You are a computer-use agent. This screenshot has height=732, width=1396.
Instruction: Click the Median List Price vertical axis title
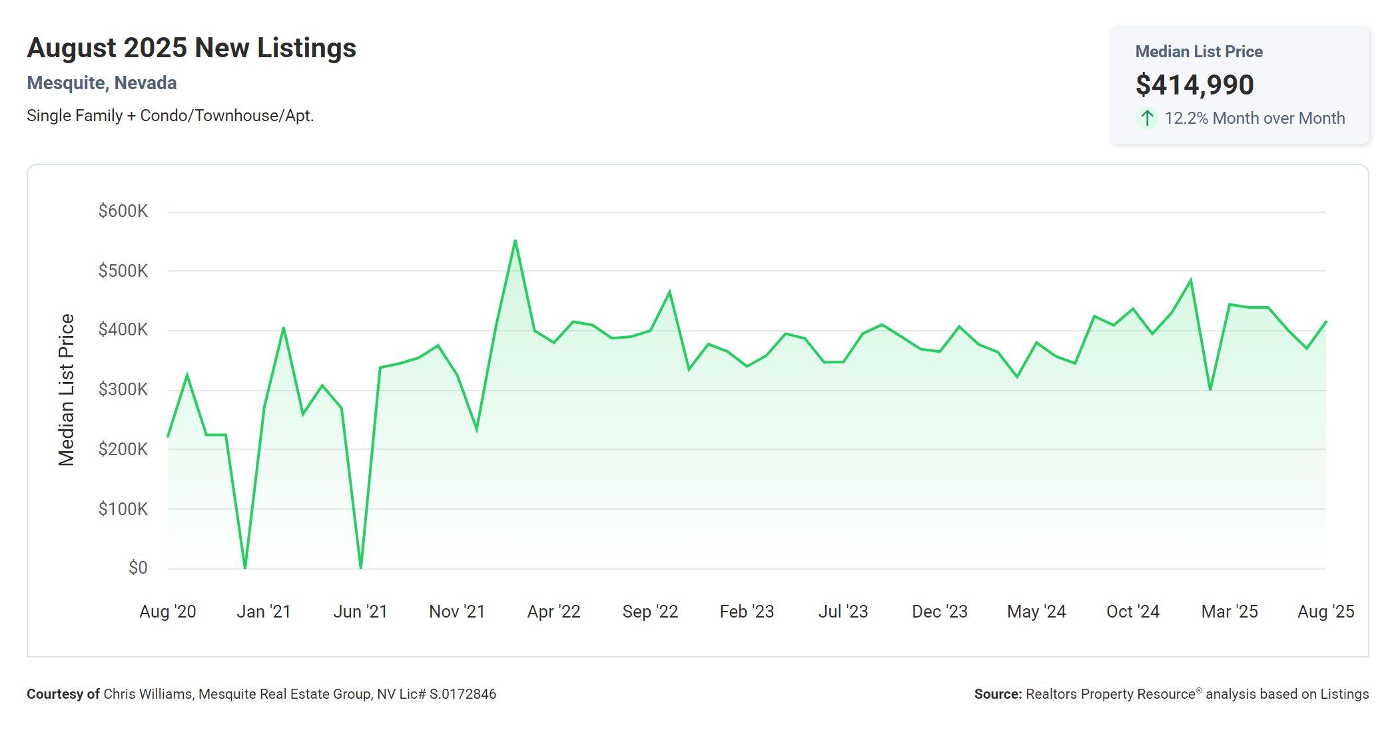click(x=66, y=390)
